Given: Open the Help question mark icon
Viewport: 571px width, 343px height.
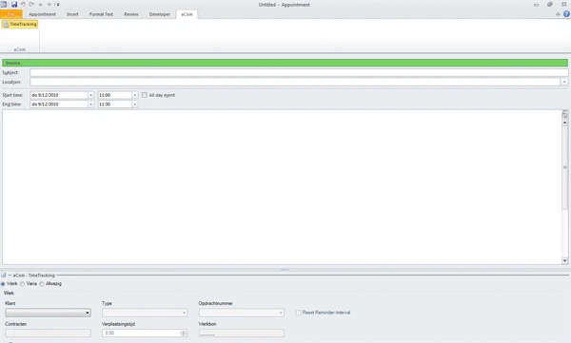Looking at the screenshot, I should (x=566, y=14).
